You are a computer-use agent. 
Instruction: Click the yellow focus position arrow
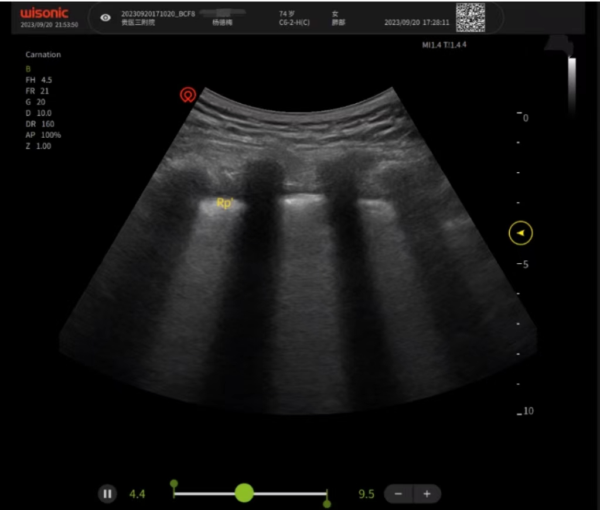click(x=520, y=233)
